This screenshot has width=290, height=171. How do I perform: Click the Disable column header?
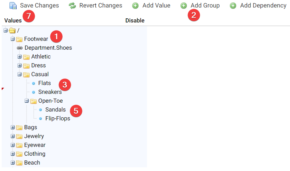click(x=135, y=21)
